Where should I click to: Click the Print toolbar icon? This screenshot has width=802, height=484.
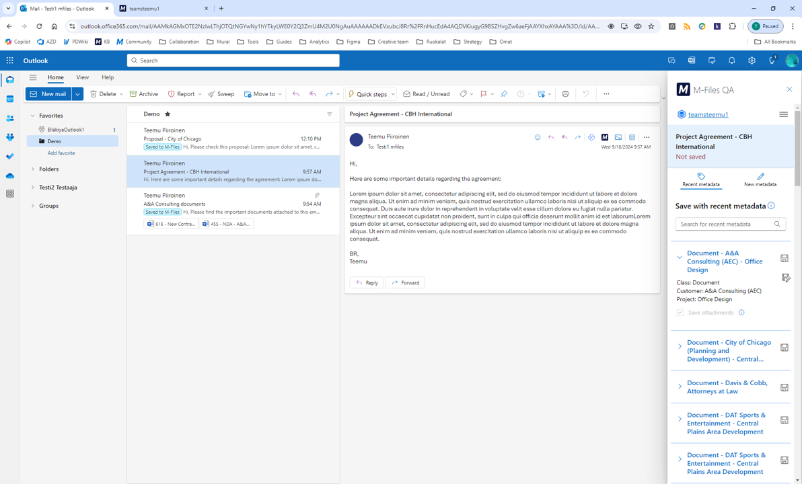pos(565,94)
